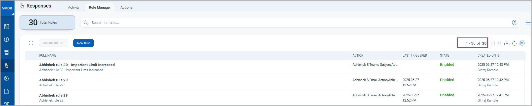This screenshot has width=532, height=106.
Task: Select the Responses hand icon in sidebar
Action: click(x=7, y=65)
